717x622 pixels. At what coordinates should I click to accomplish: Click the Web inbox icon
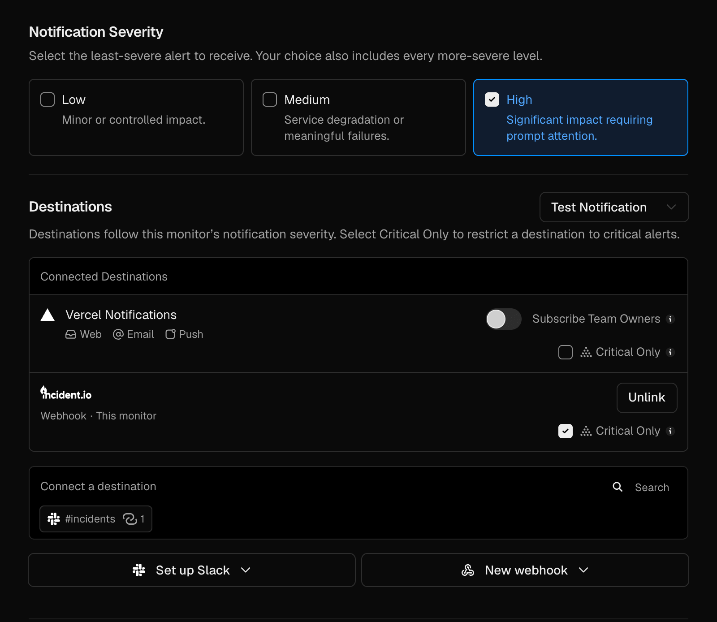71,334
